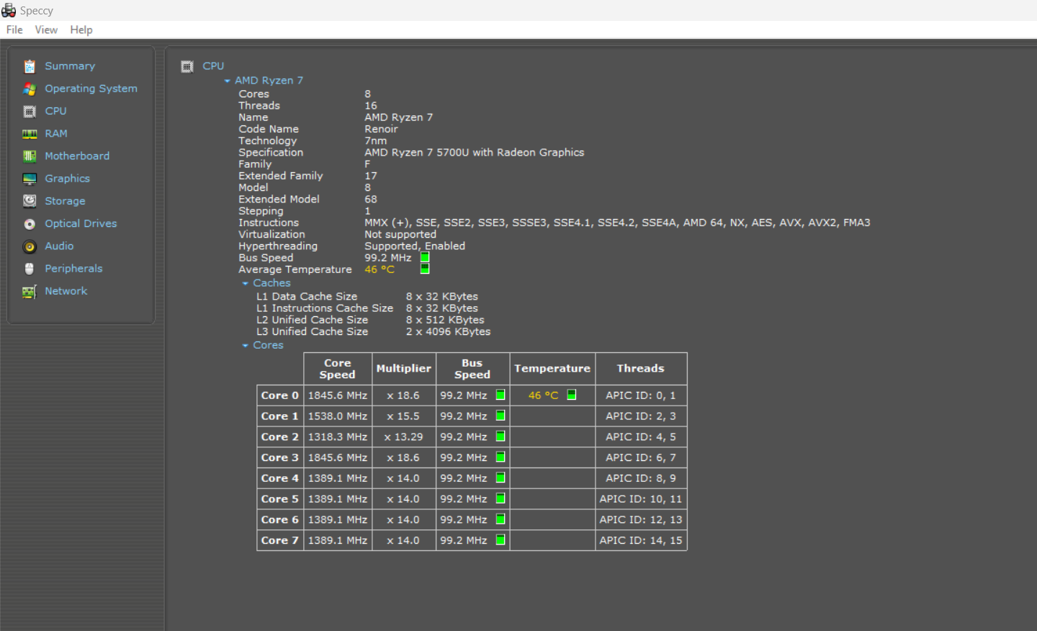Click the Peripherals mouse icon in sidebar
Screen dimensions: 1037x631
(30, 269)
